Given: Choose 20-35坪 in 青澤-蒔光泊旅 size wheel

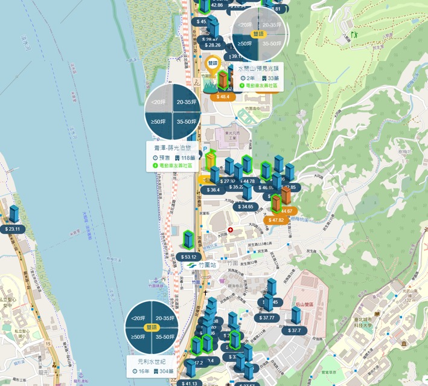Looking at the screenshot, I should pos(187,102).
